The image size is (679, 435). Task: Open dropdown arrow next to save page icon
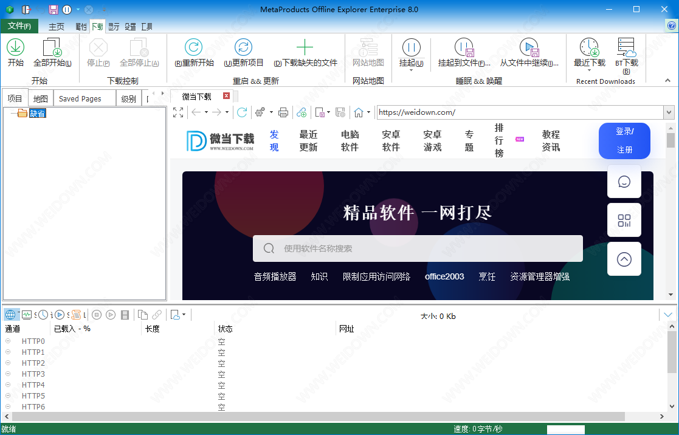(x=328, y=112)
